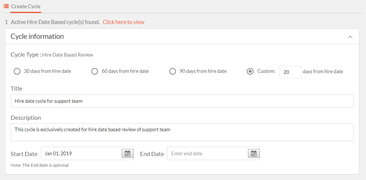Follow the Click here to view link
Image resolution: width=366 pixels, height=180 pixels.
pyautogui.click(x=124, y=22)
